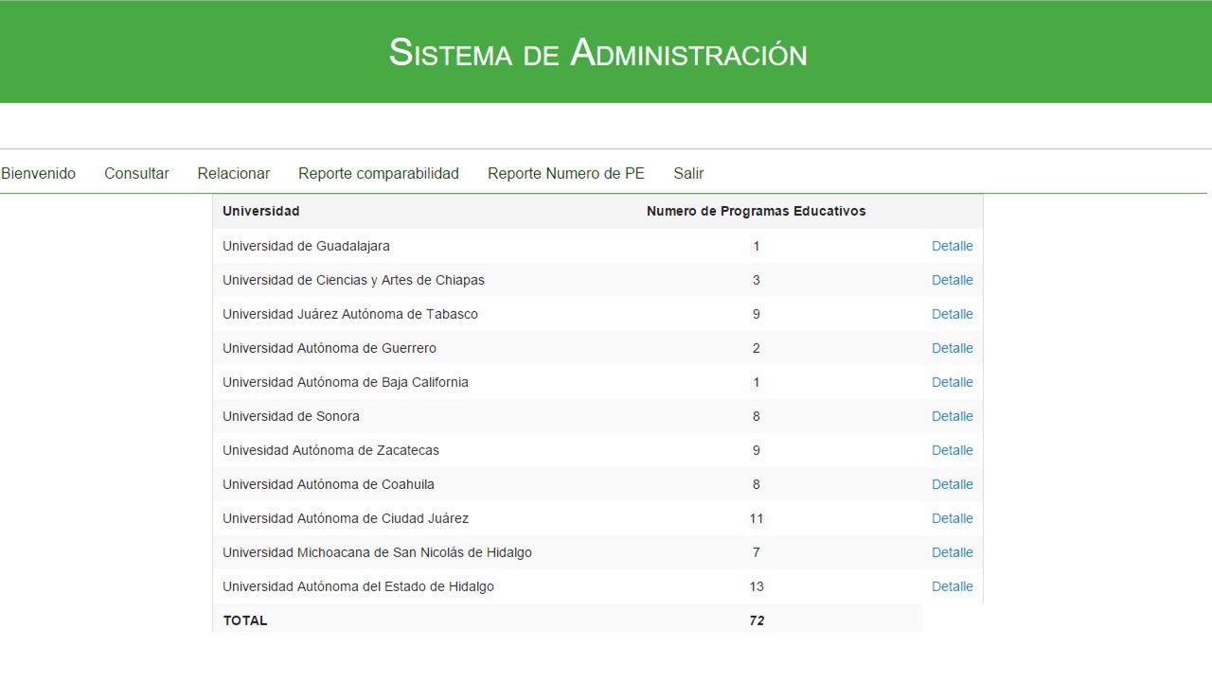The height and width of the screenshot is (681, 1212).
Task: Click Universidad Autónoma de Baja California text
Action: [346, 382]
